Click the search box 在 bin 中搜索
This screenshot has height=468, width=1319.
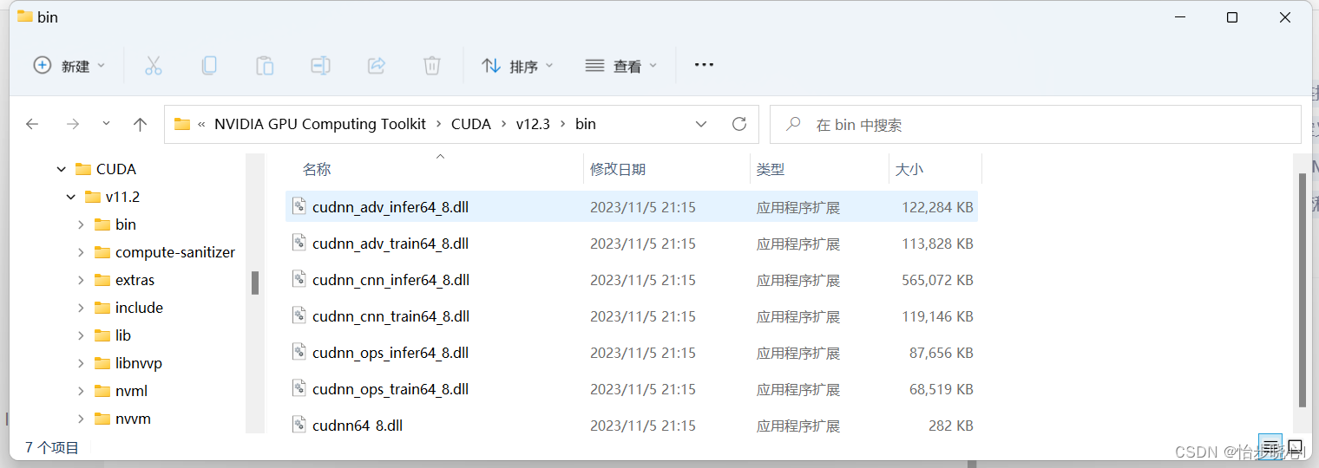(x=1035, y=125)
